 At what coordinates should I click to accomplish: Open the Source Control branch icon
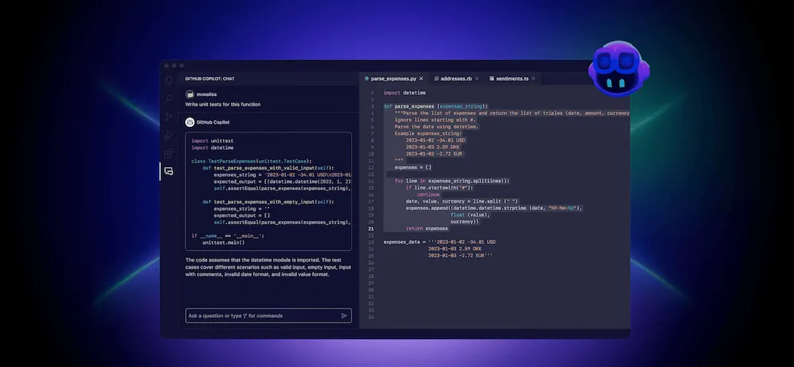click(x=168, y=117)
